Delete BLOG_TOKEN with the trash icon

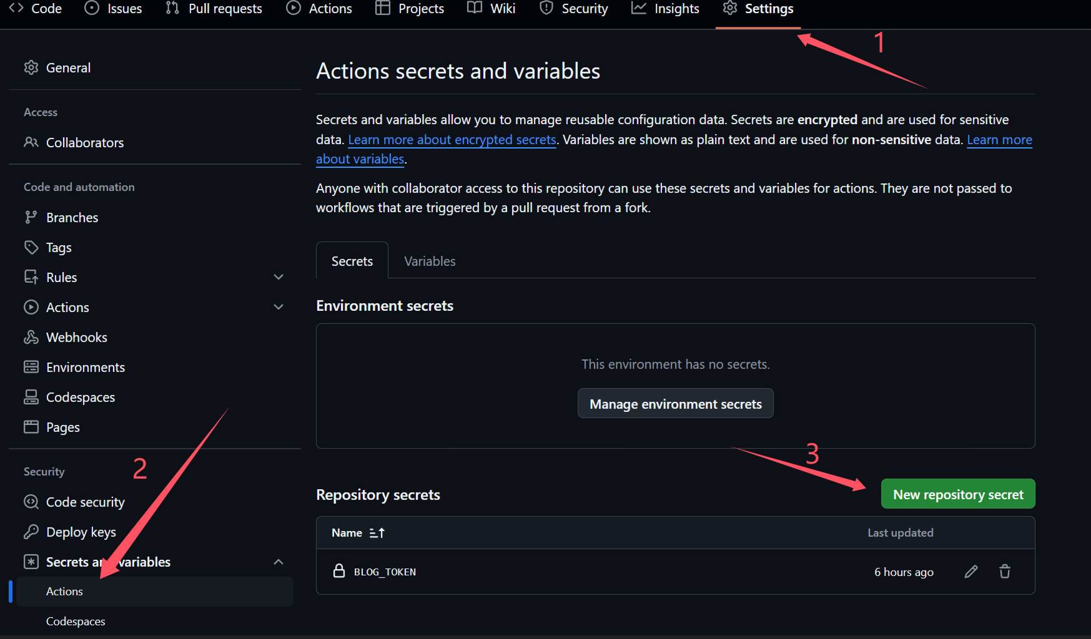pos(1004,572)
